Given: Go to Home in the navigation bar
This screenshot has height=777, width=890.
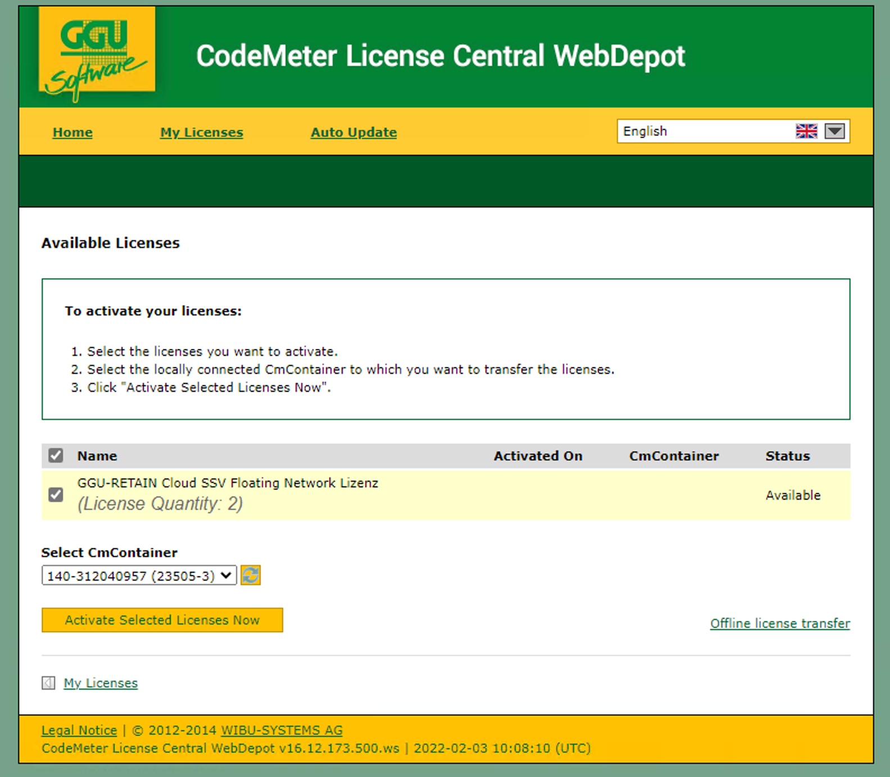Looking at the screenshot, I should click(x=72, y=133).
